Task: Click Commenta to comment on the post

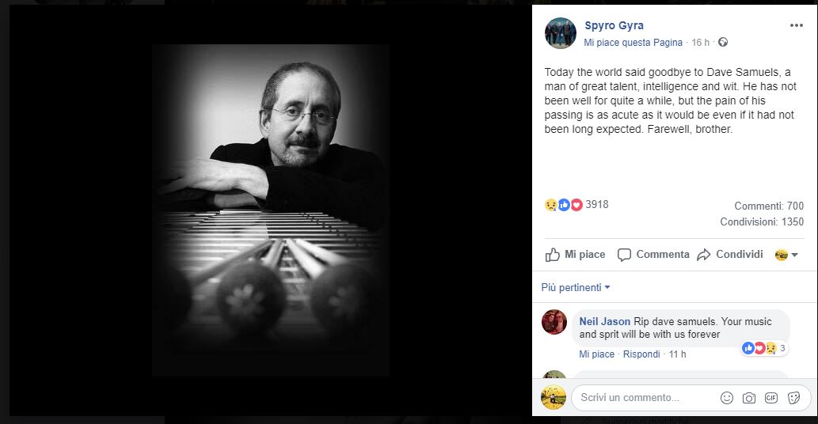Action: [653, 255]
